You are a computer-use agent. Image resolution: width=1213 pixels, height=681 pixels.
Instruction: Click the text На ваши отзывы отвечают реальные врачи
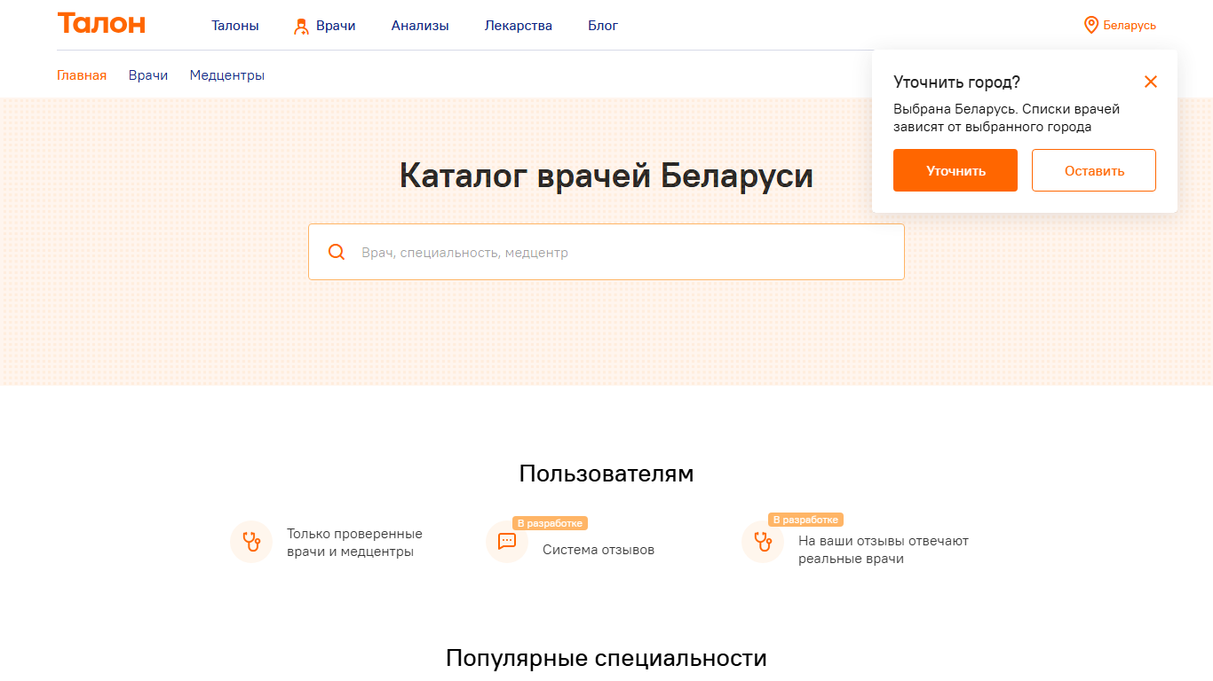884,550
